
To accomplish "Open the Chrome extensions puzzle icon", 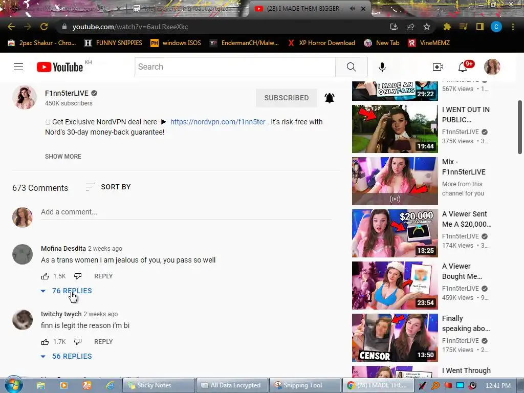I will tap(447, 27).
